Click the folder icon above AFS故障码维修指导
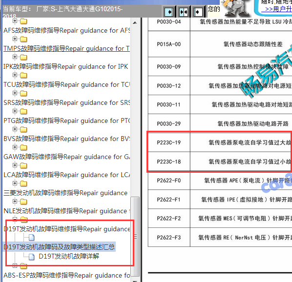 pos(23,21)
